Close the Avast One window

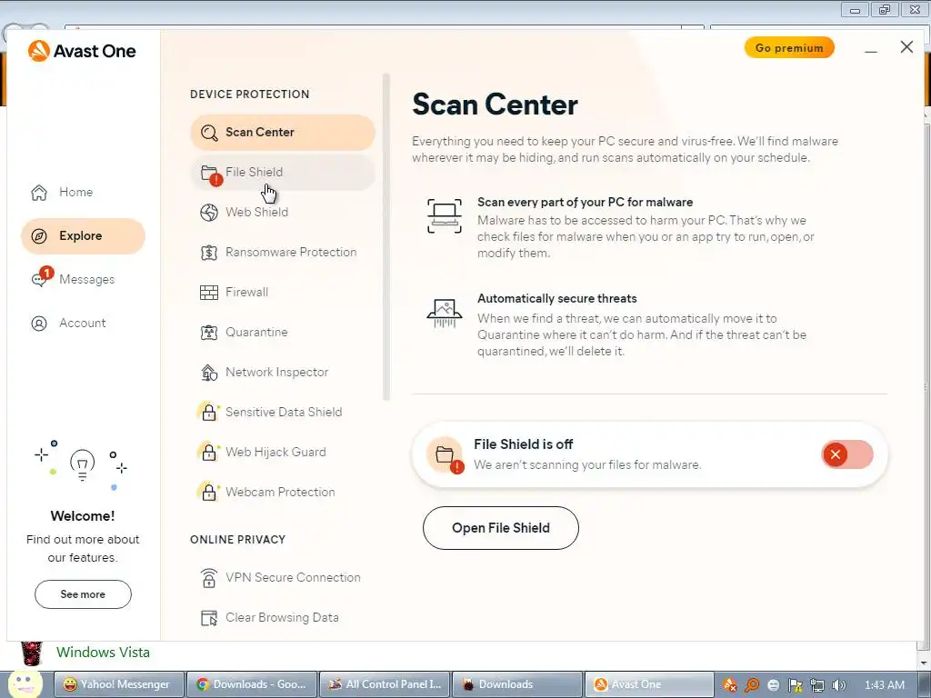(x=906, y=47)
